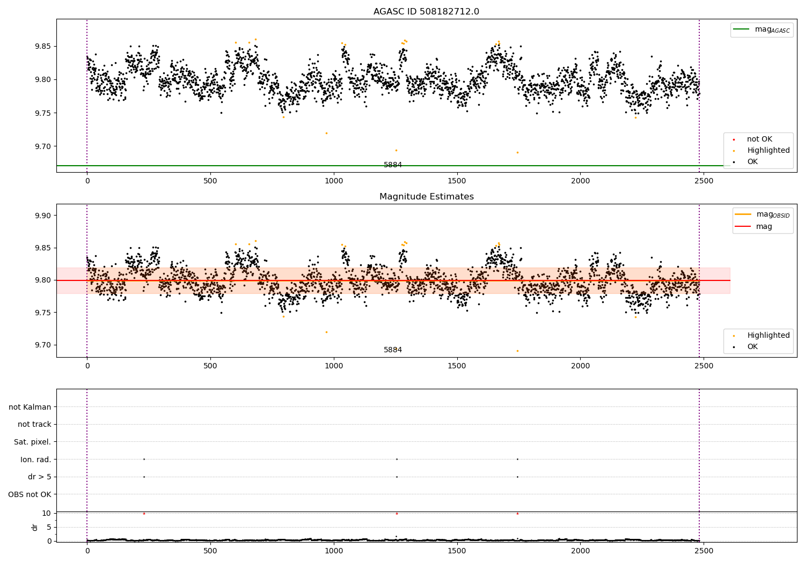Click the 'OBS not OK' row label
This screenshot has height=563, width=805.
pos(30,494)
